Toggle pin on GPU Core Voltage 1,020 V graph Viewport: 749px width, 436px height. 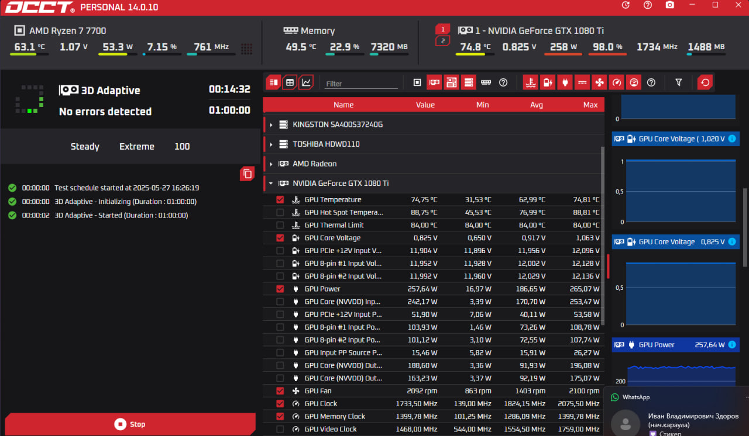point(732,139)
